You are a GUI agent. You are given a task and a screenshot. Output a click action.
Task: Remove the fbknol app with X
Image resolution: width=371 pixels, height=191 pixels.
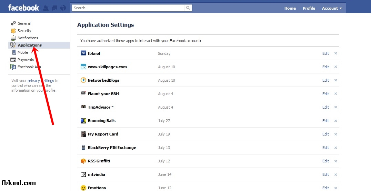click(335, 53)
